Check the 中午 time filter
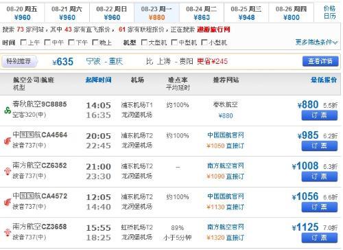Image resolution: width=343 pixels, height=250 pixels. click(47, 42)
